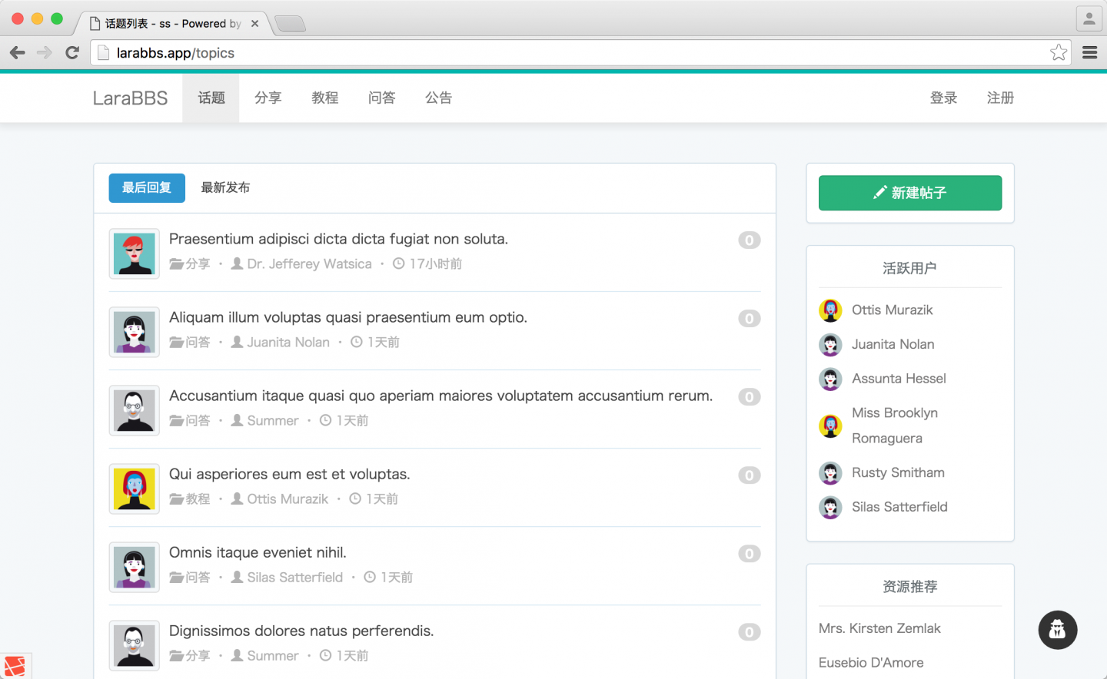This screenshot has height=679, width=1107.
Task: Open the Mrs. Kirsten Zemlak resource link
Action: pyautogui.click(x=879, y=628)
